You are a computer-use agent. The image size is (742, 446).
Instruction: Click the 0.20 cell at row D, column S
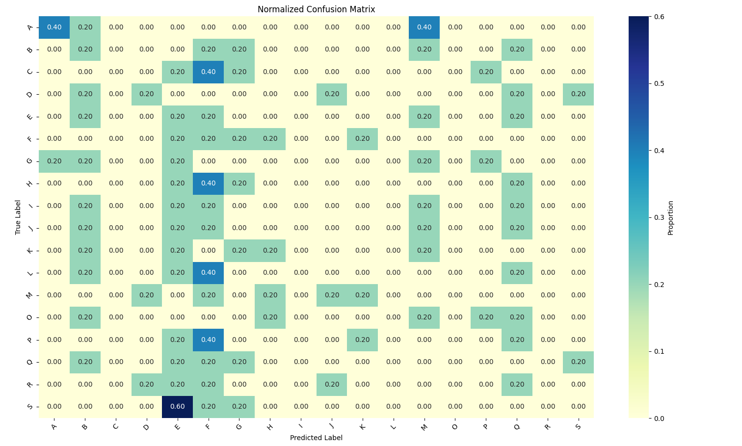pos(578,94)
